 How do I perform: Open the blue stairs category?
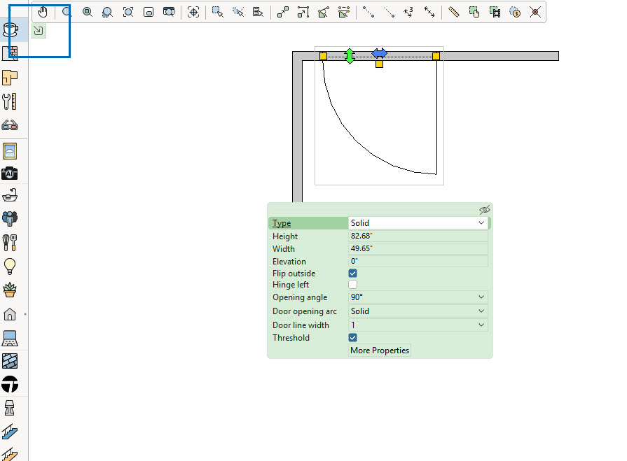pos(10,431)
